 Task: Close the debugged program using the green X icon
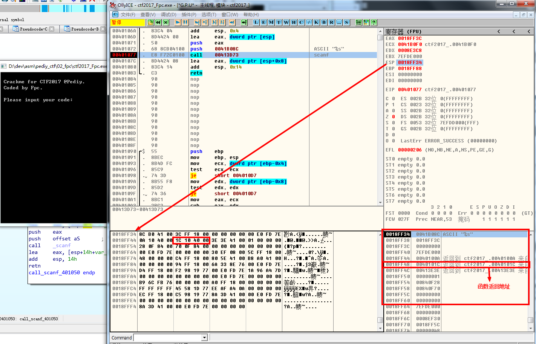click(x=166, y=22)
